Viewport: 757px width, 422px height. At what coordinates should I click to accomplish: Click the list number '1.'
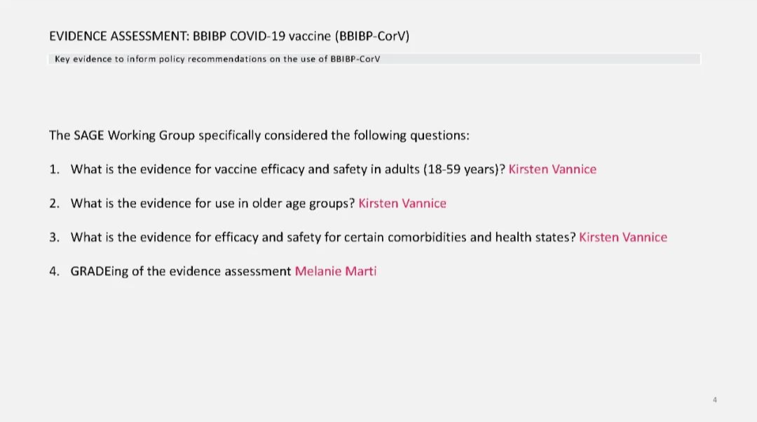point(54,169)
